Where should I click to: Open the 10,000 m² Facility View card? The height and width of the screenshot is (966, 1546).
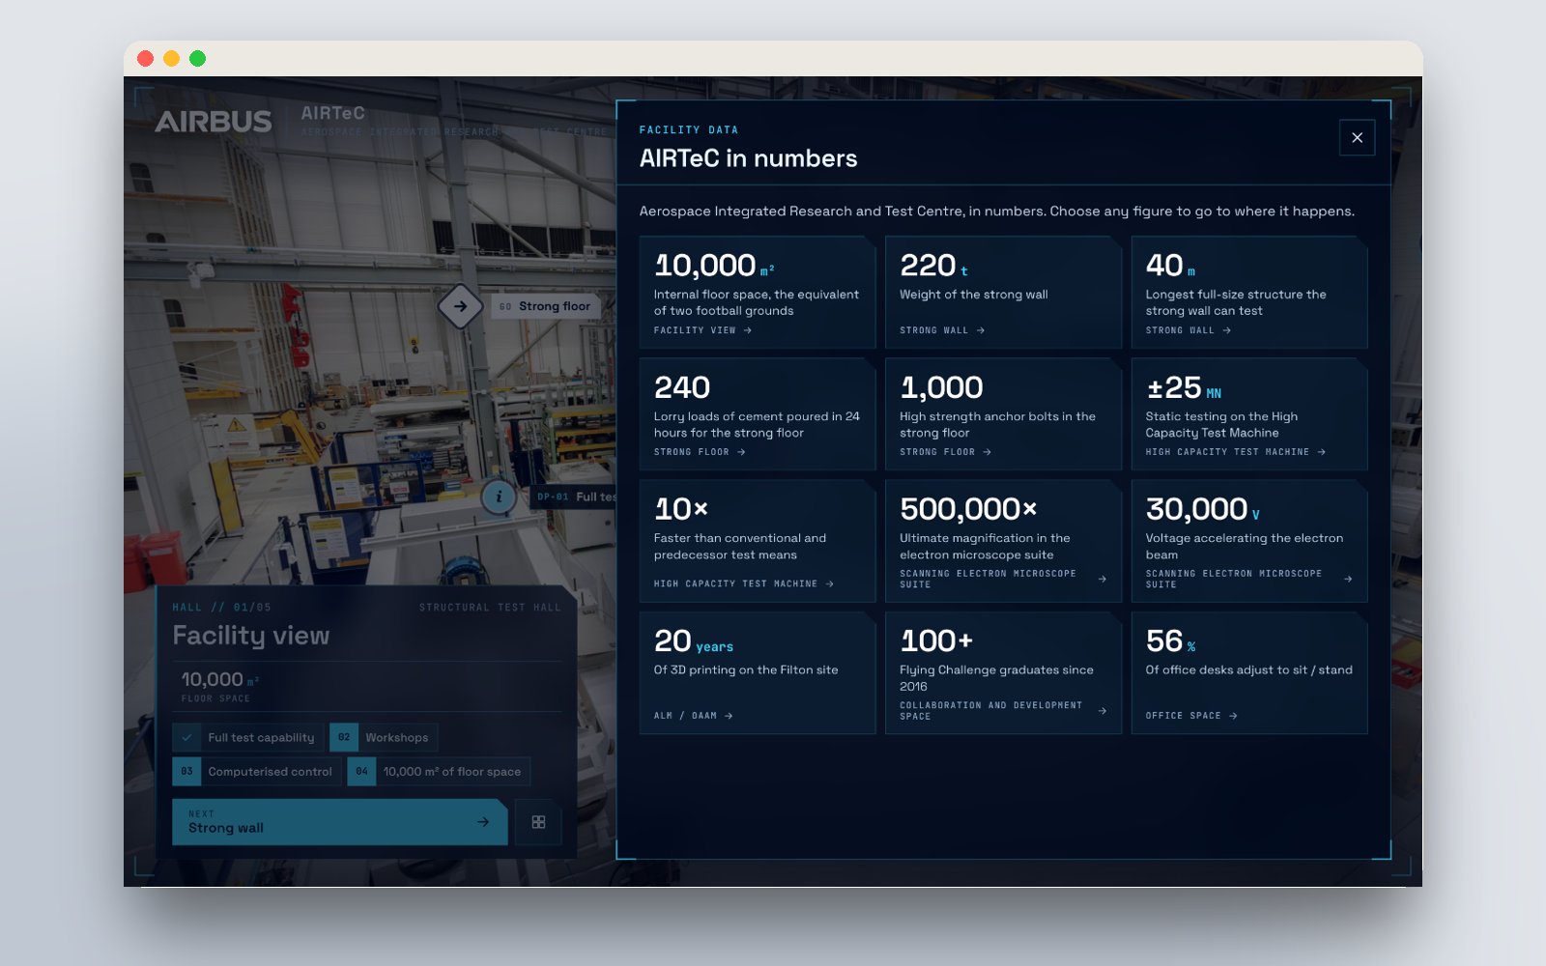tap(758, 293)
